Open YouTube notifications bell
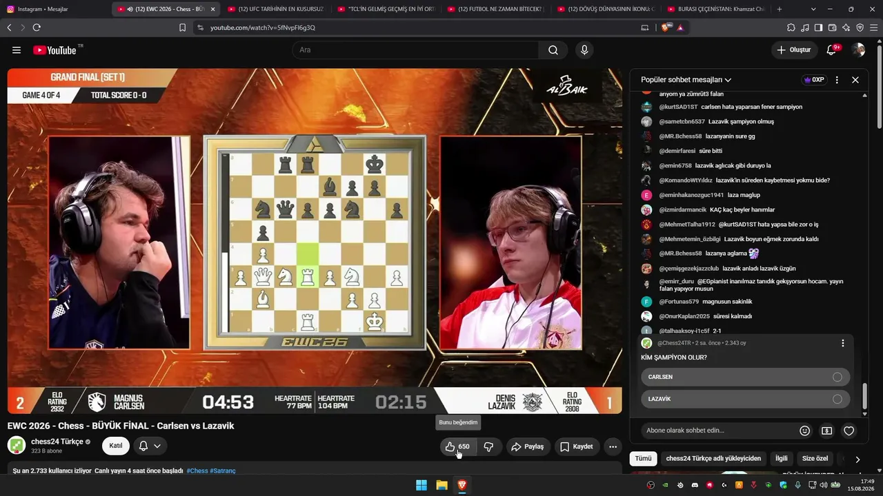This screenshot has width=883, height=496. (x=832, y=50)
